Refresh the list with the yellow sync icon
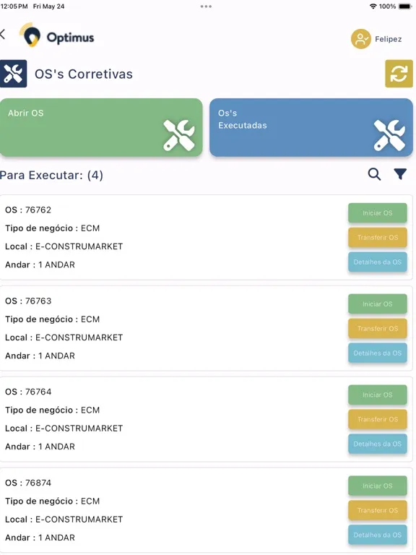This screenshot has height=555, width=416. click(399, 74)
